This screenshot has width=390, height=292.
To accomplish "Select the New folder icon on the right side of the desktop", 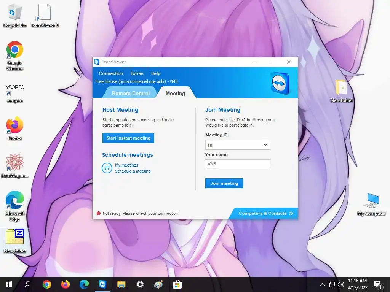I will (342, 91).
